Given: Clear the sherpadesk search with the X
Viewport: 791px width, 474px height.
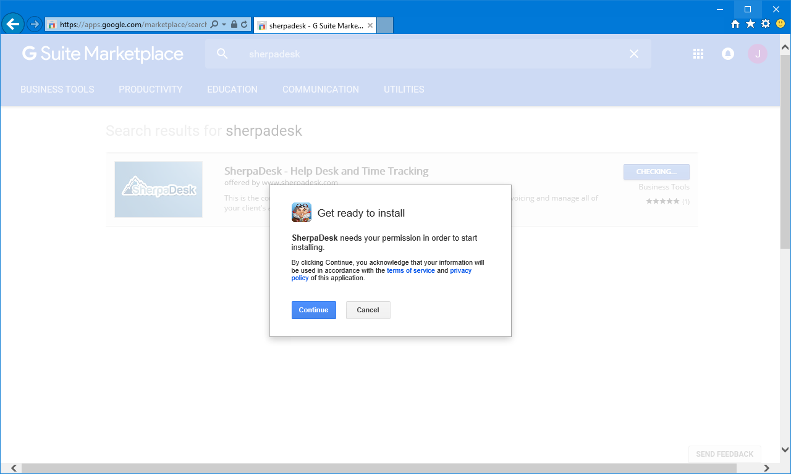Looking at the screenshot, I should coord(633,54).
